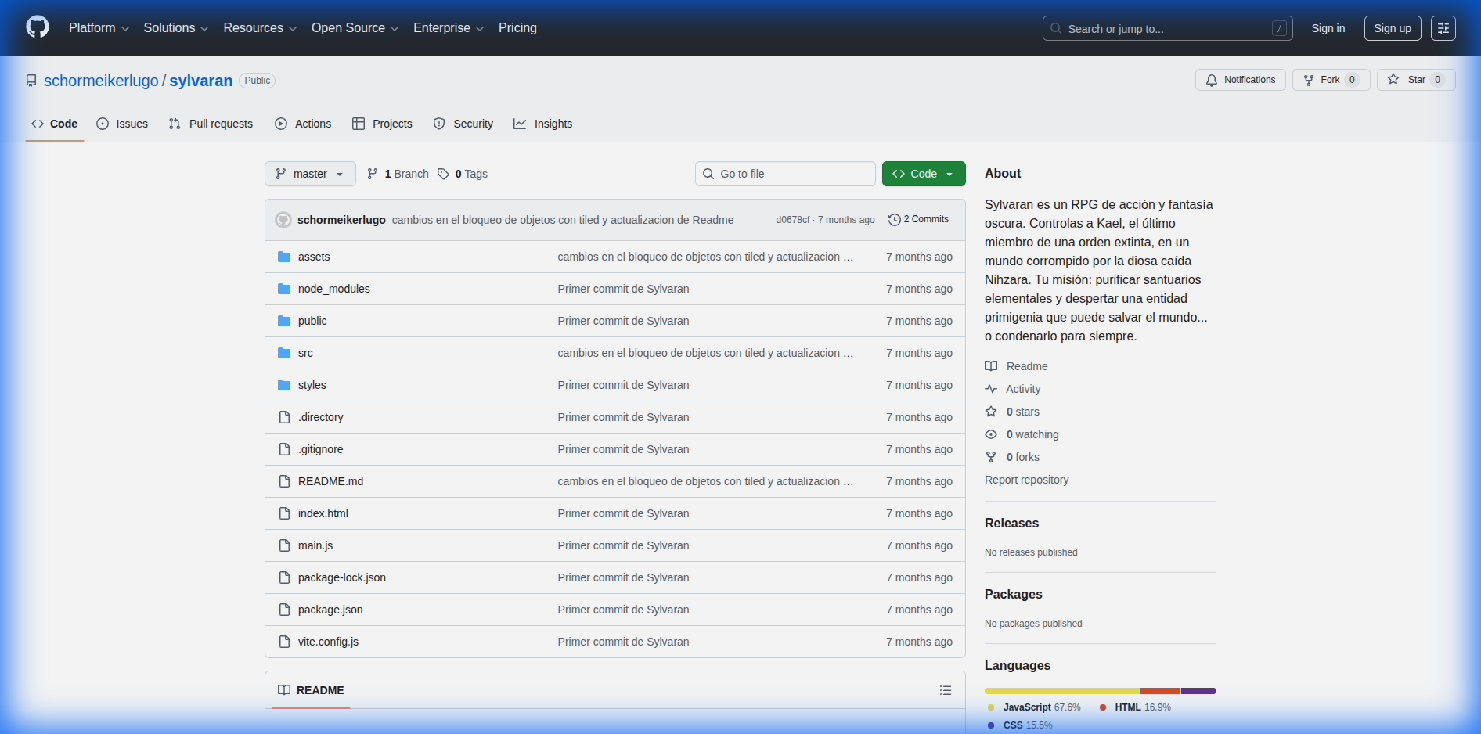Click the Report repository link
The image size is (1481, 734).
[x=1026, y=480]
